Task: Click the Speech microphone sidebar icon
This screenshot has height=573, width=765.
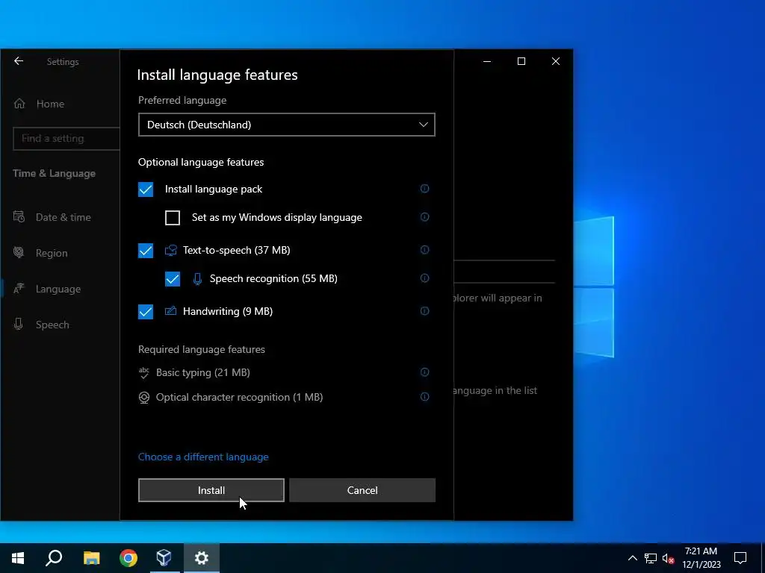Action: [x=19, y=324]
